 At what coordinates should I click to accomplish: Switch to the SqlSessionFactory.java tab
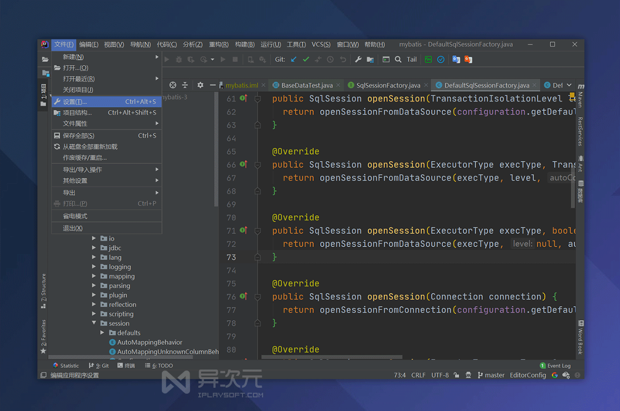click(387, 85)
